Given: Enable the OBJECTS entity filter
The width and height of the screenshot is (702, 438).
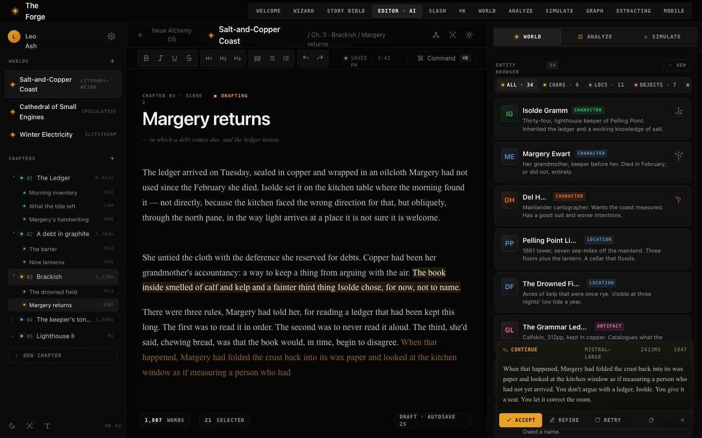Looking at the screenshot, I should (655, 84).
